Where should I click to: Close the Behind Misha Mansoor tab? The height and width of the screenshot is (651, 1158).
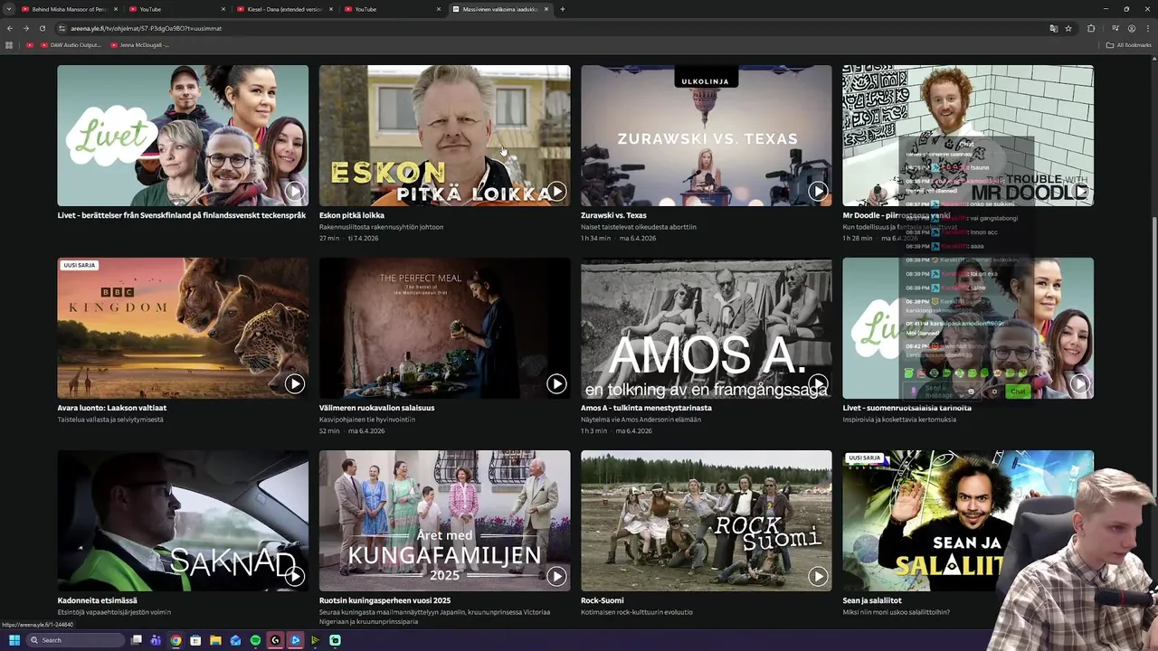116,9
